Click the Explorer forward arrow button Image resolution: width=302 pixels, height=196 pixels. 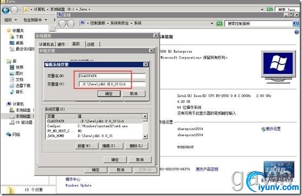pos(14,10)
